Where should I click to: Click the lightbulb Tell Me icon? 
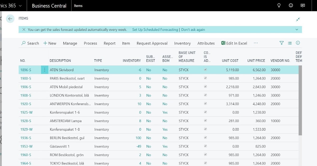(279, 5)
